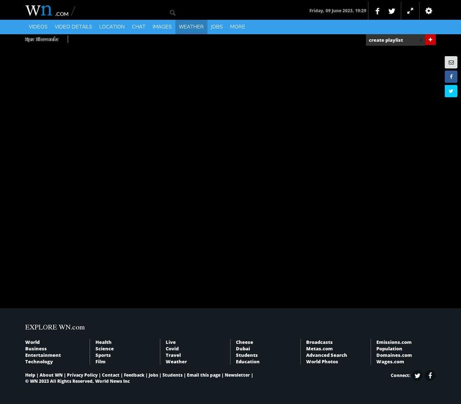The height and width of the screenshot is (404, 461).
Task: Click the red plus add-playlist button
Action: [x=430, y=40]
